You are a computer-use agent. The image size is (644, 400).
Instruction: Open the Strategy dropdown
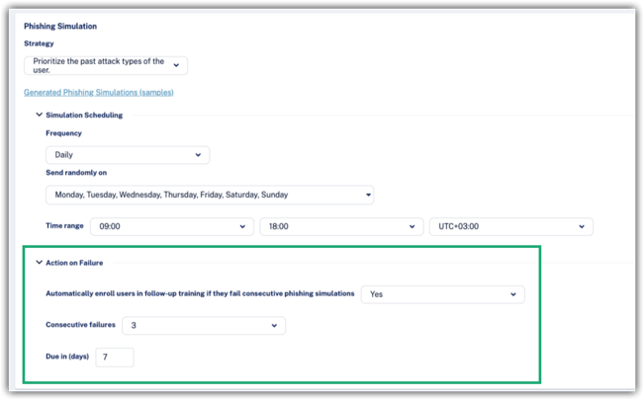106,65
